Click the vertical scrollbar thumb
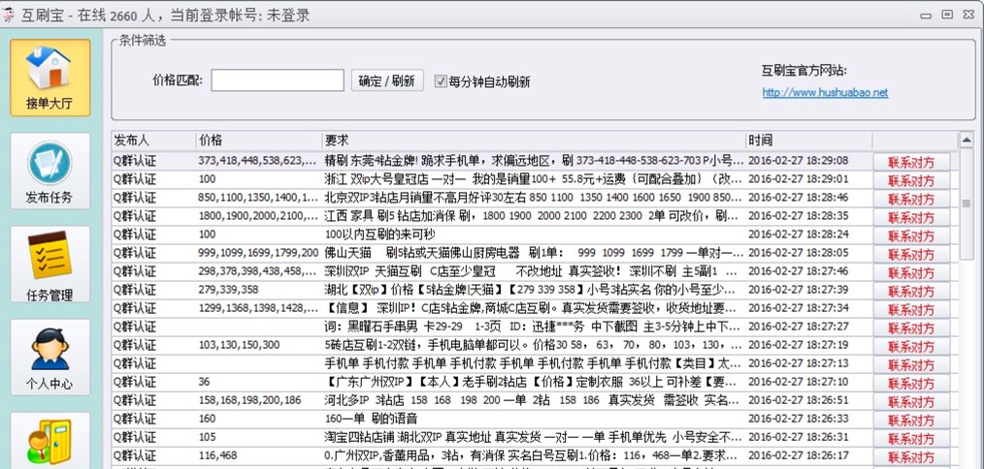 [x=966, y=203]
